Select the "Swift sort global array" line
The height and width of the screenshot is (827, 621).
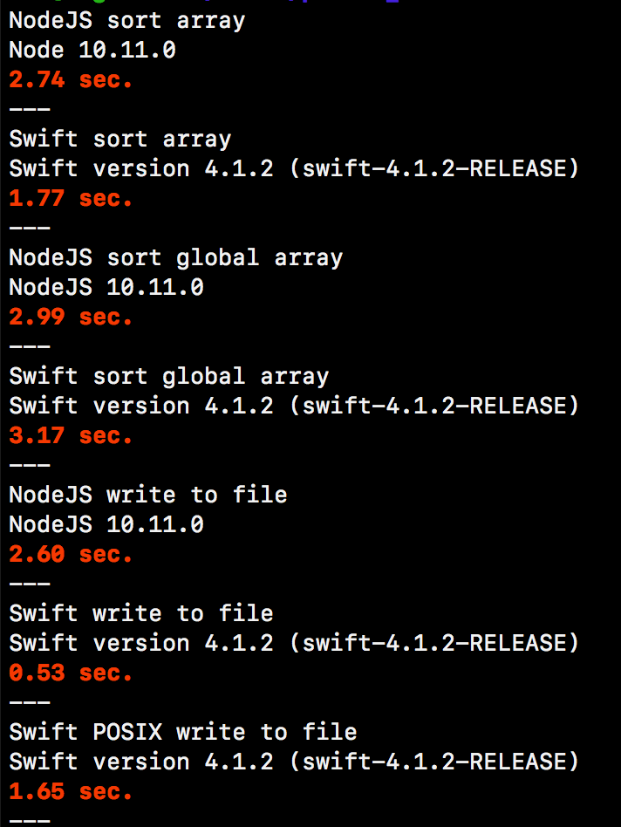click(x=169, y=377)
